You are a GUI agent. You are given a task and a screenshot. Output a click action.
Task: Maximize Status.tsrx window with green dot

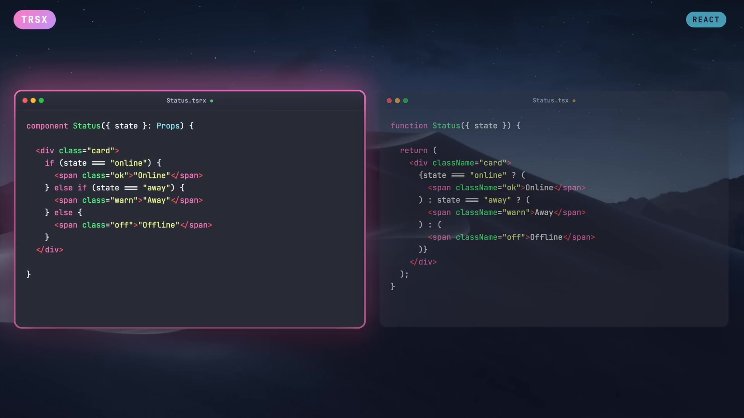tap(41, 101)
